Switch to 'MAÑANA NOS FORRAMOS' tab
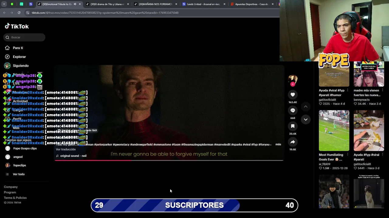Image resolution: width=389 pixels, height=218 pixels. [x=155, y=4]
